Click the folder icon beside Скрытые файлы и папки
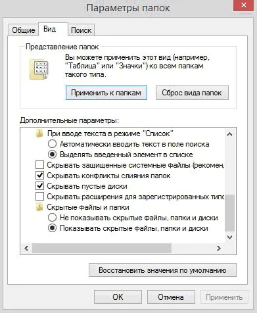The image size is (257, 313). [39, 207]
